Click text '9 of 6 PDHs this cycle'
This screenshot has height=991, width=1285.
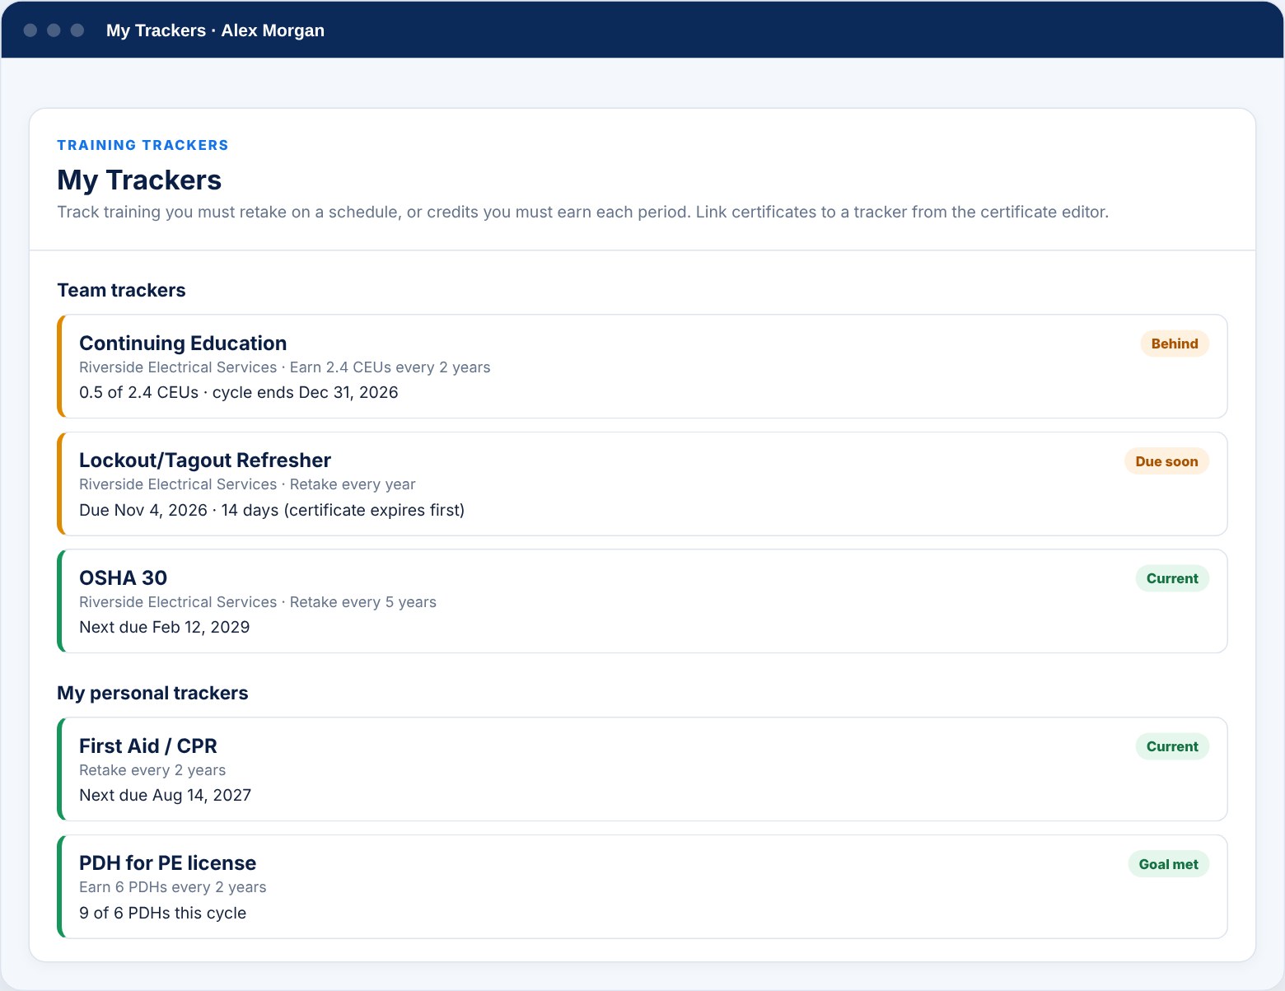pyautogui.click(x=163, y=914)
